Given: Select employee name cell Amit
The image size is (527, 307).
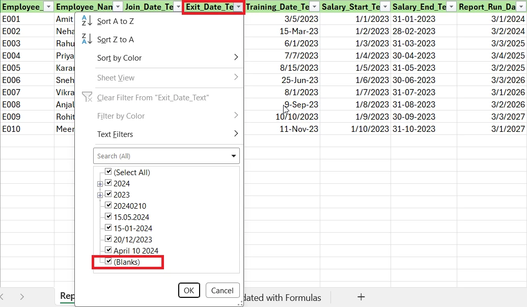Looking at the screenshot, I should [65, 19].
